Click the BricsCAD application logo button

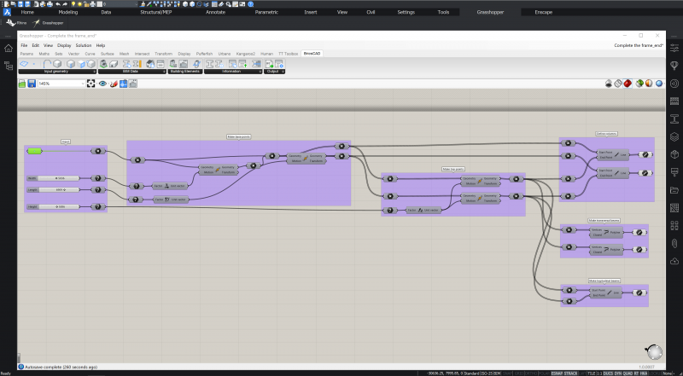click(7, 12)
